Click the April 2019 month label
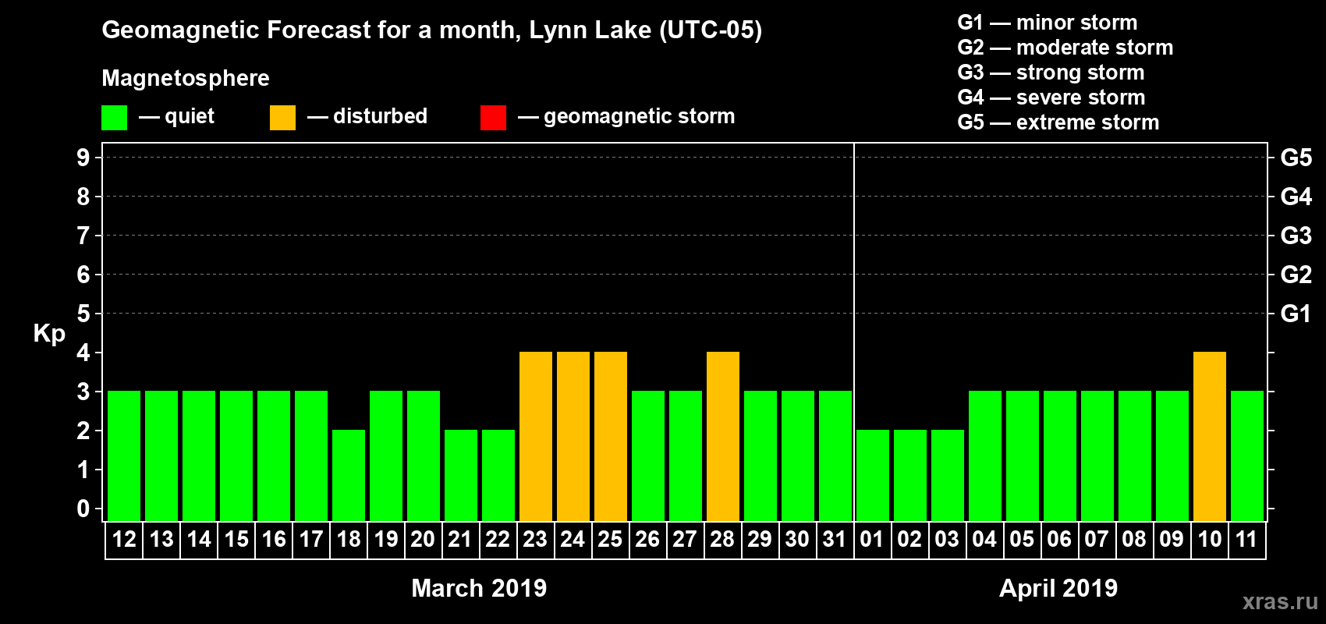 pos(1058,588)
